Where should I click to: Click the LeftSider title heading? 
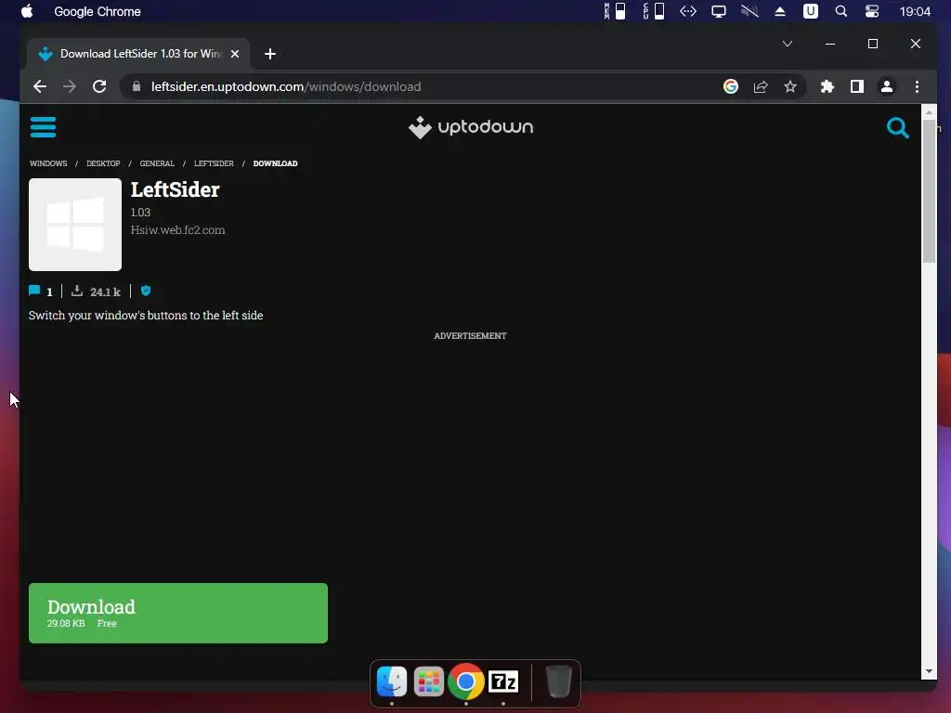click(x=176, y=189)
